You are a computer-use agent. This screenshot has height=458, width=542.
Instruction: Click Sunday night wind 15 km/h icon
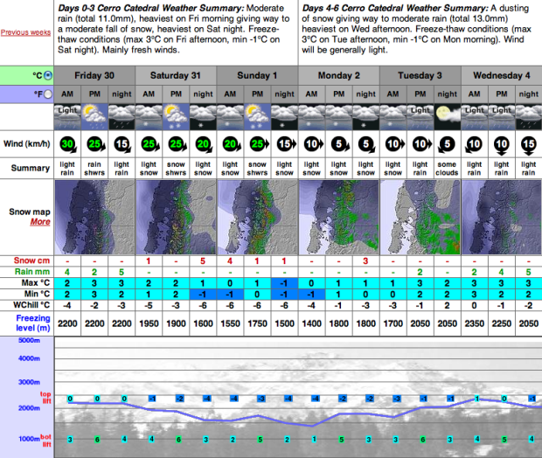point(286,144)
